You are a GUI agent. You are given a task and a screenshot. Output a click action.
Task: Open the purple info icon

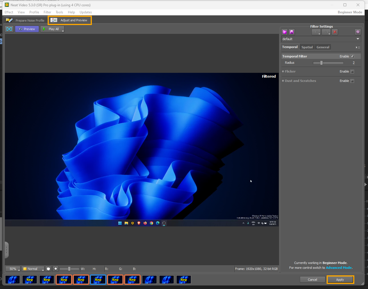point(358,32)
